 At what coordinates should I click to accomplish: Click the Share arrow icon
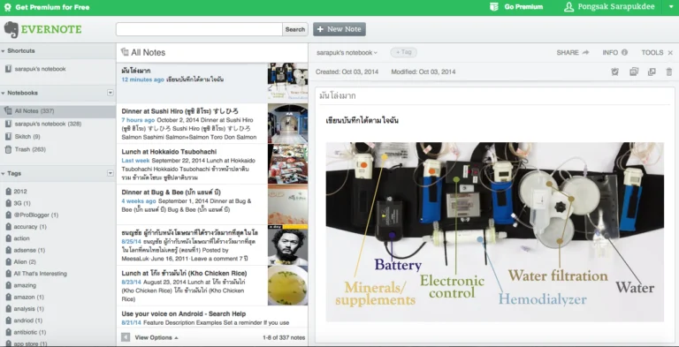(x=585, y=52)
